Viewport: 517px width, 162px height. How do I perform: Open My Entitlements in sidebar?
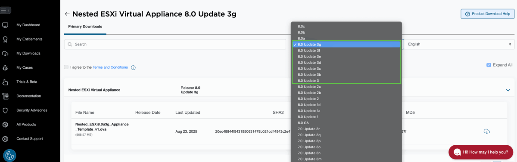pyautogui.click(x=29, y=39)
